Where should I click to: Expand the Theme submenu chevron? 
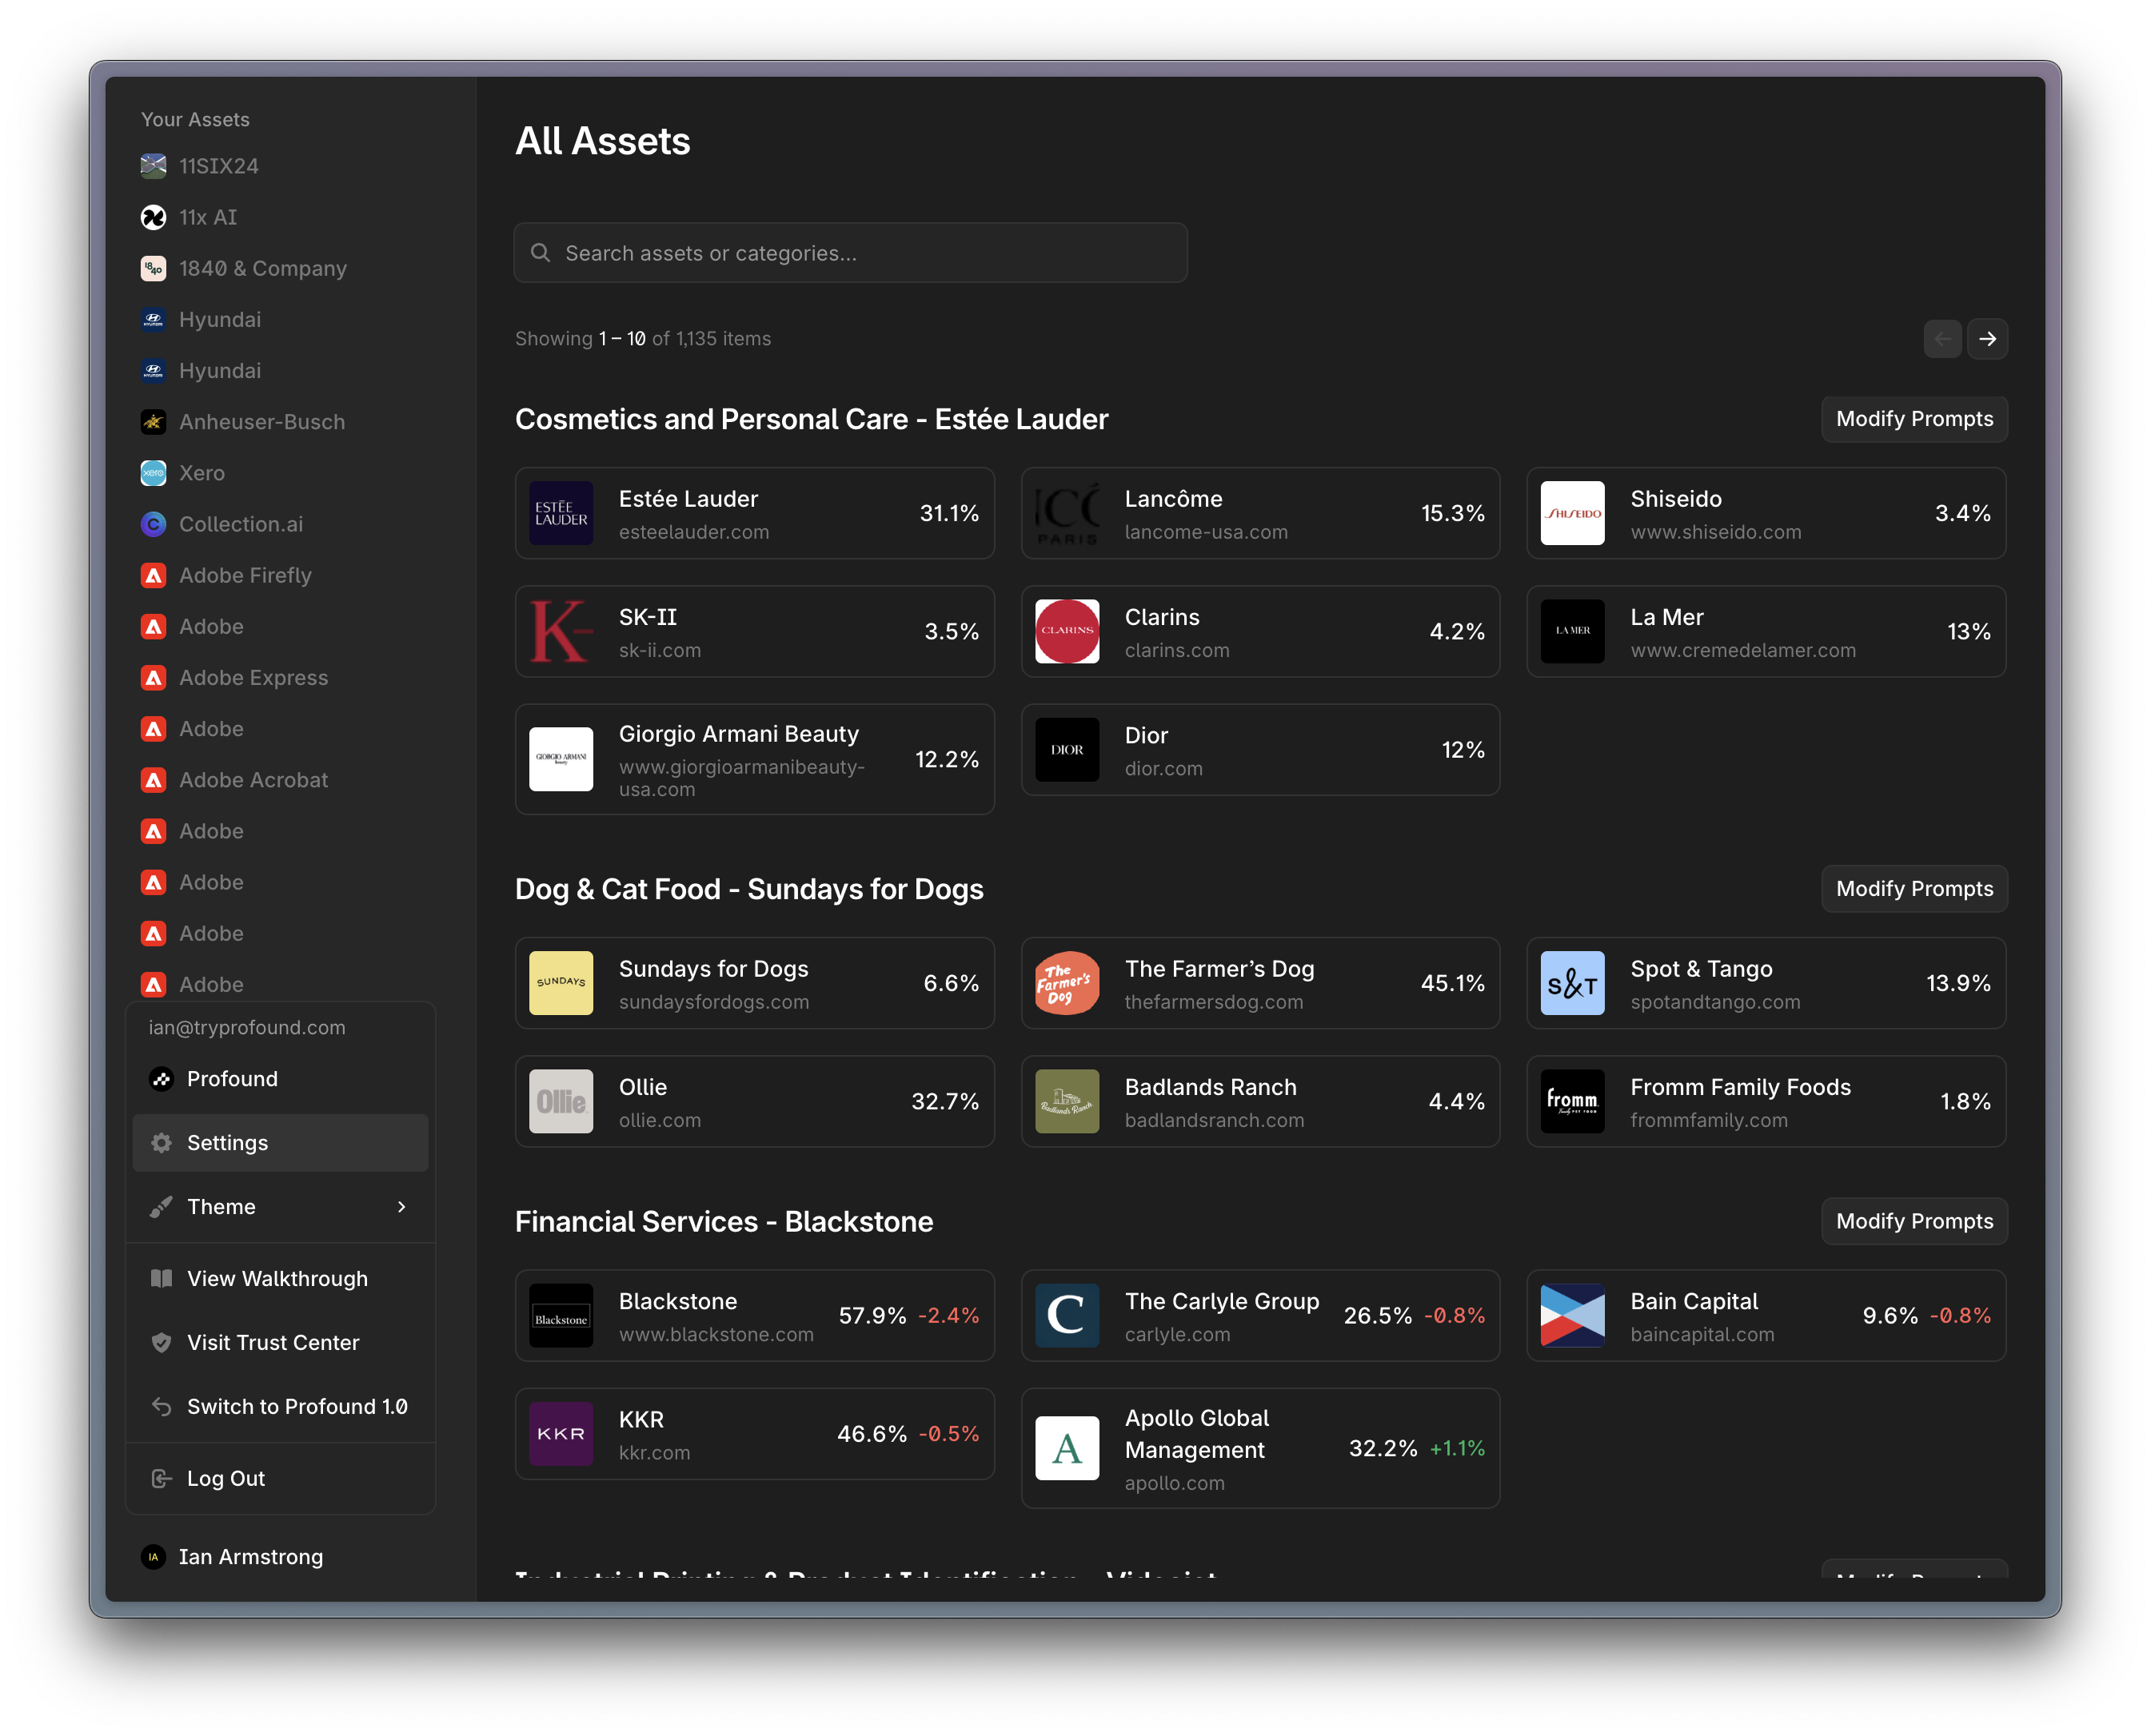[401, 1206]
